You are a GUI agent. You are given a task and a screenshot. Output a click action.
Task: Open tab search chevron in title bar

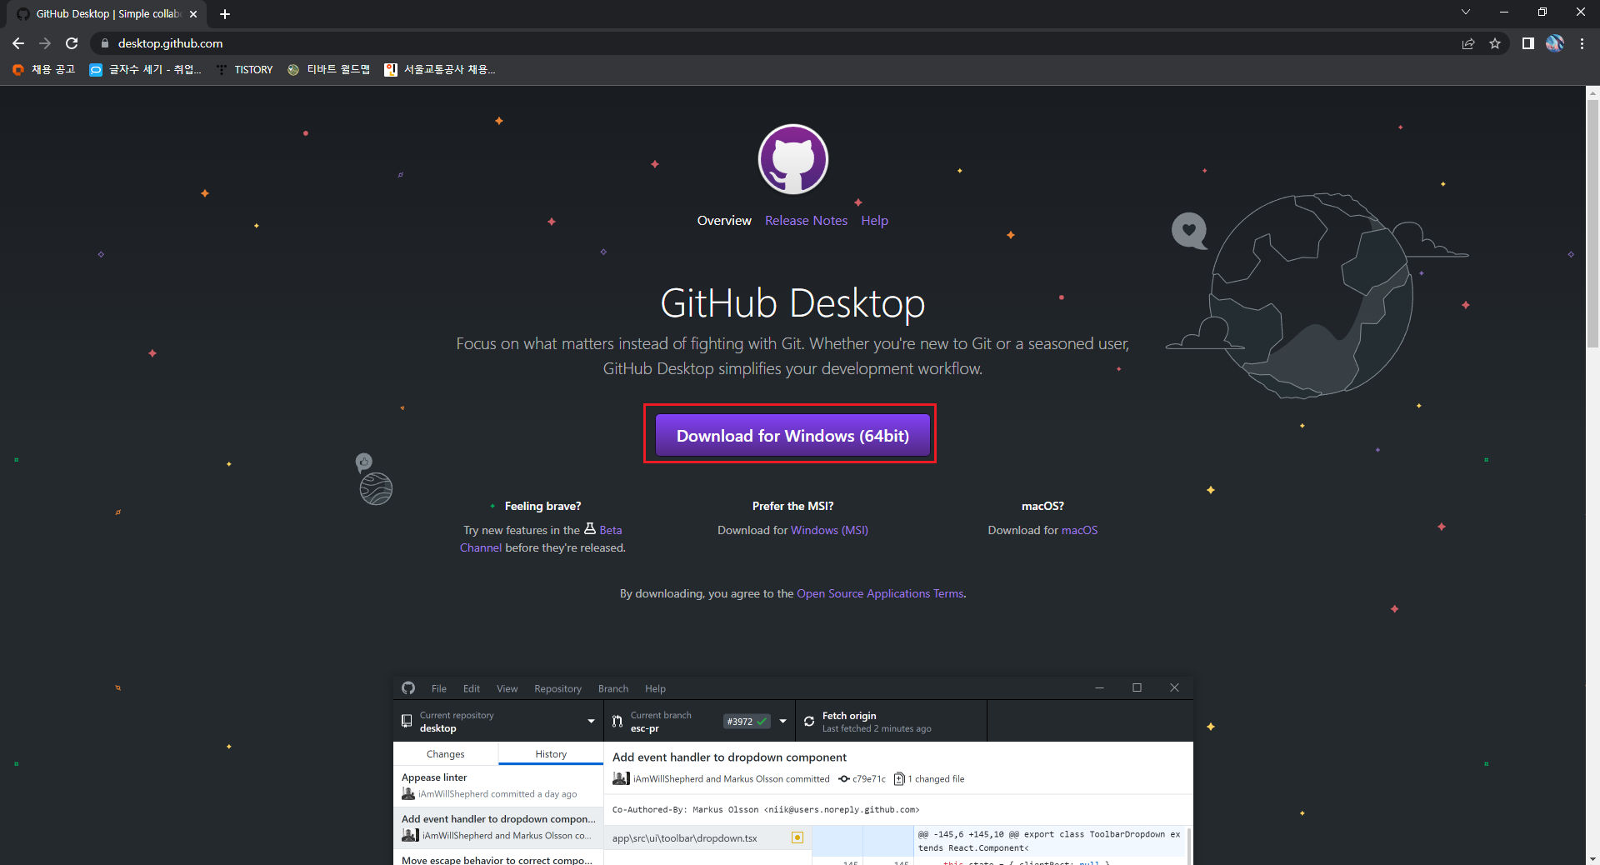click(x=1466, y=12)
